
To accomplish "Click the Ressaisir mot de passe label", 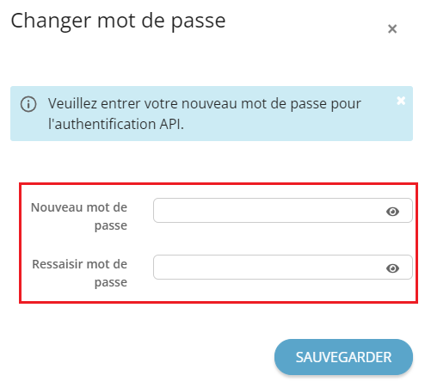I will [79, 273].
